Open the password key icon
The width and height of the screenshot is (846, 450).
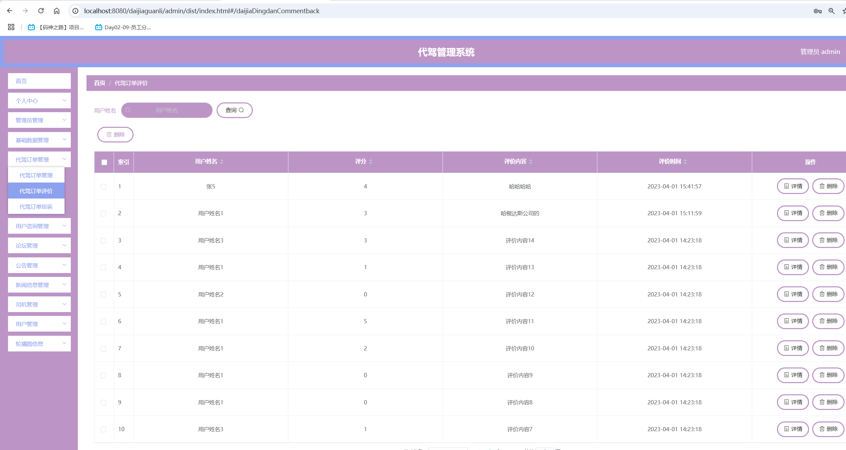818,11
